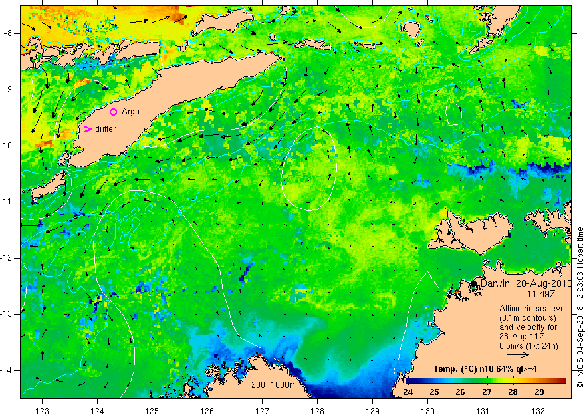Click the '28-Aug-2018' date text

(544, 283)
